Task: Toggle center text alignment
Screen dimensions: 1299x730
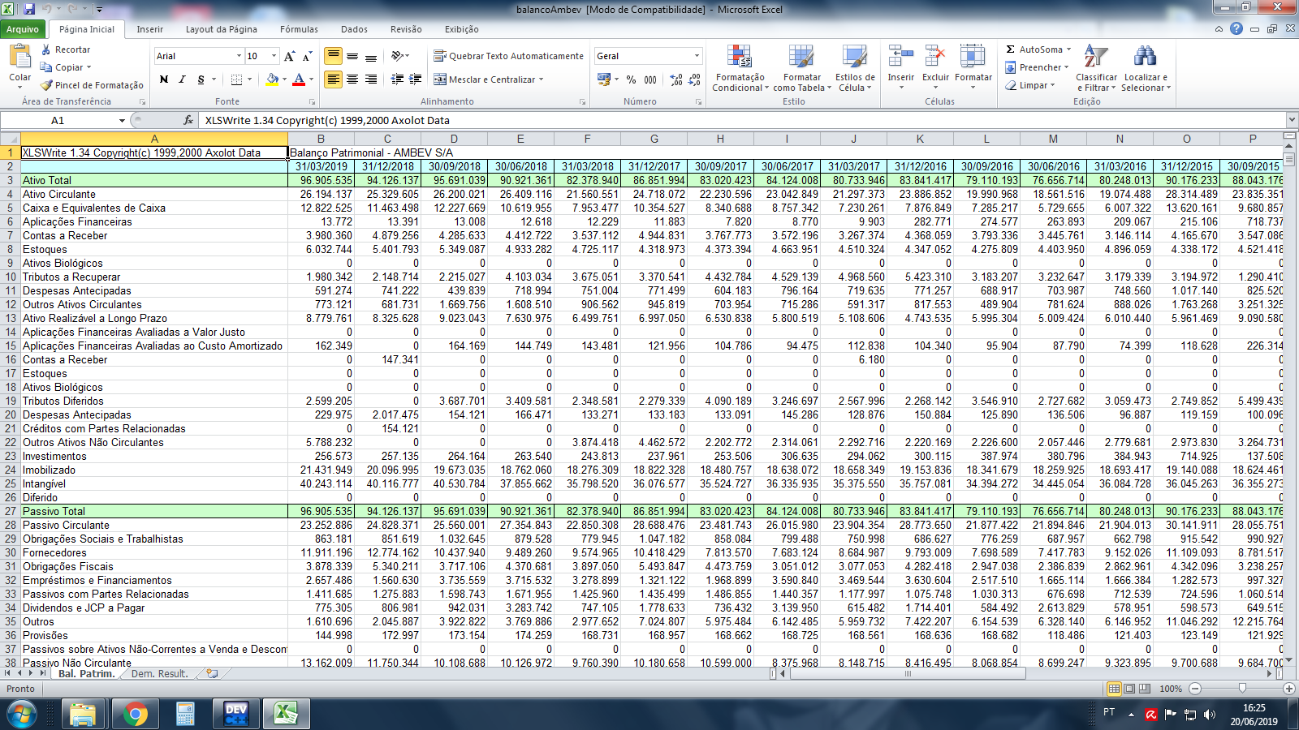Action: [x=352, y=79]
